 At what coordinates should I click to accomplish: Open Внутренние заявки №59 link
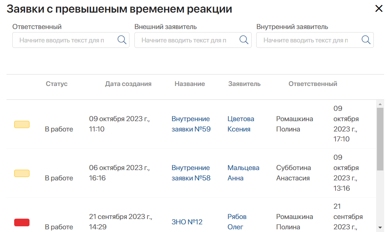(191, 124)
